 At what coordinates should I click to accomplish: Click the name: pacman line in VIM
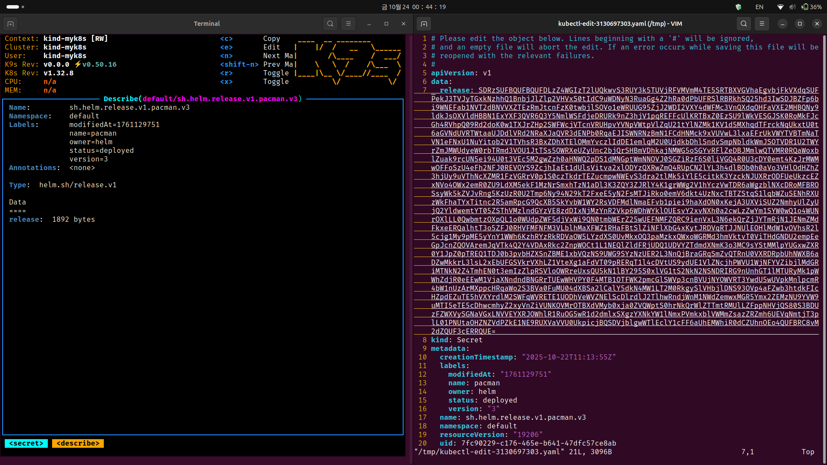[474, 383]
